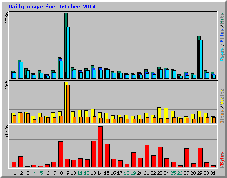Click the cyan Pages bar for day 29

tap(201, 59)
